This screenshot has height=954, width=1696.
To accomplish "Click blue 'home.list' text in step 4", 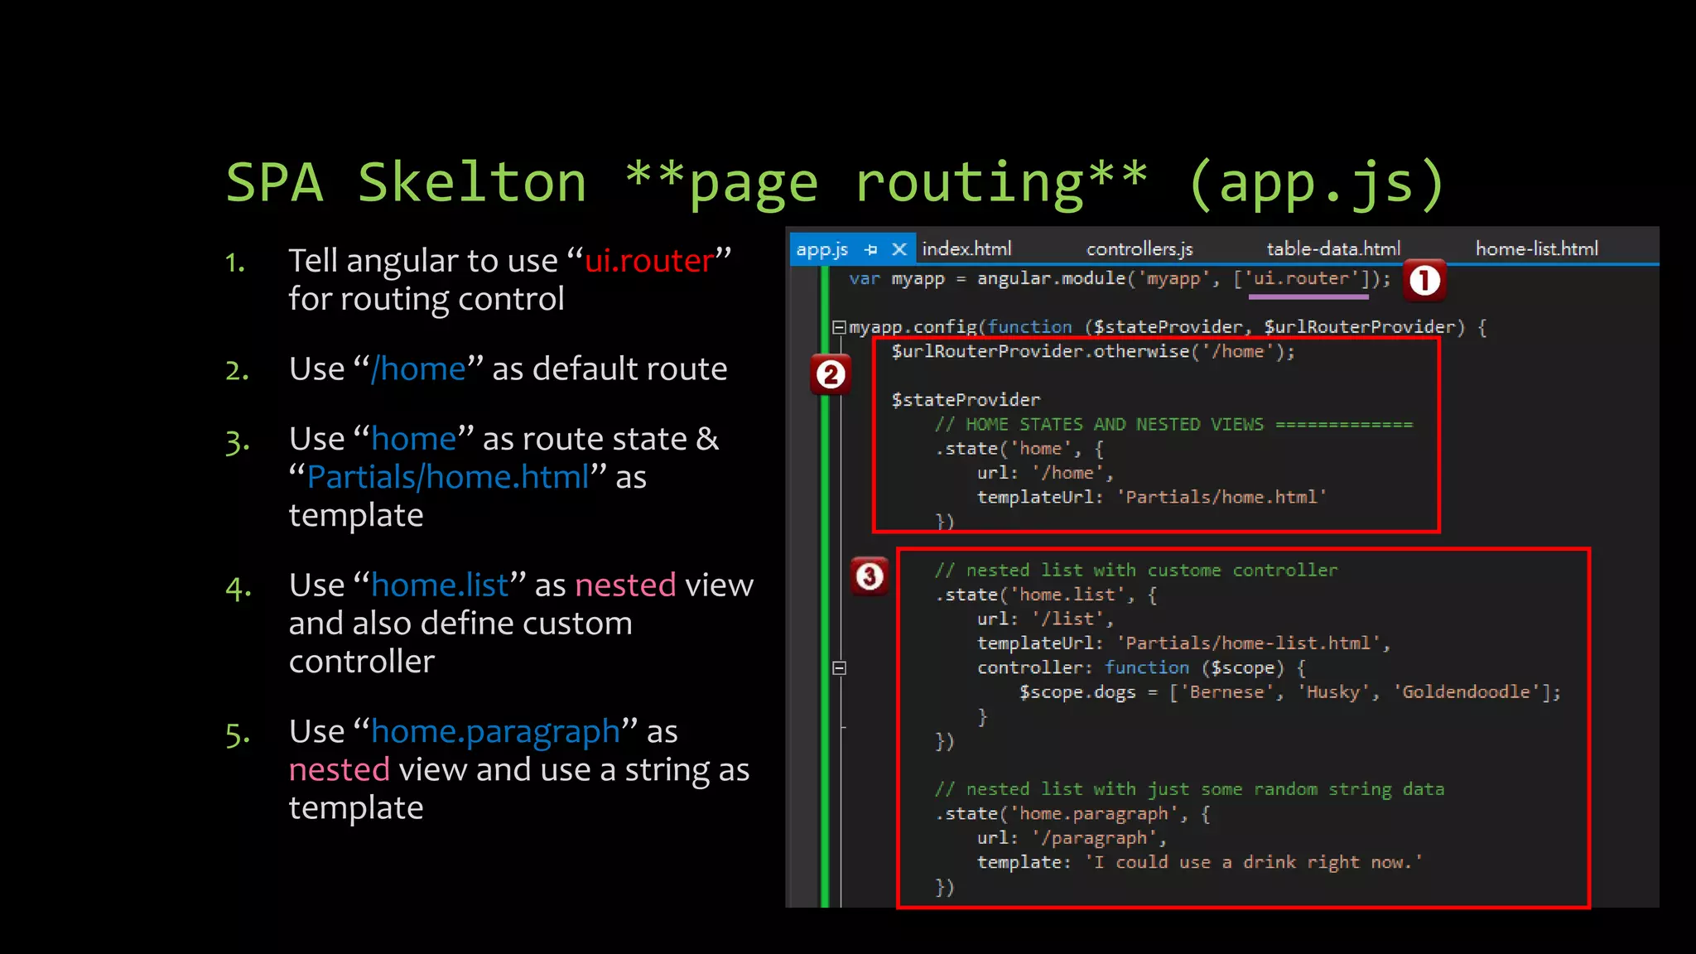I will (x=440, y=585).
